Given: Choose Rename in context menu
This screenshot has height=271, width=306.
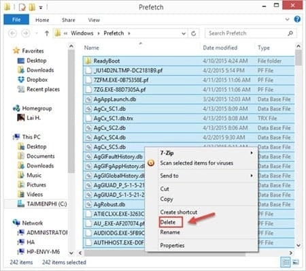Looking at the screenshot, I should coord(201,232).
